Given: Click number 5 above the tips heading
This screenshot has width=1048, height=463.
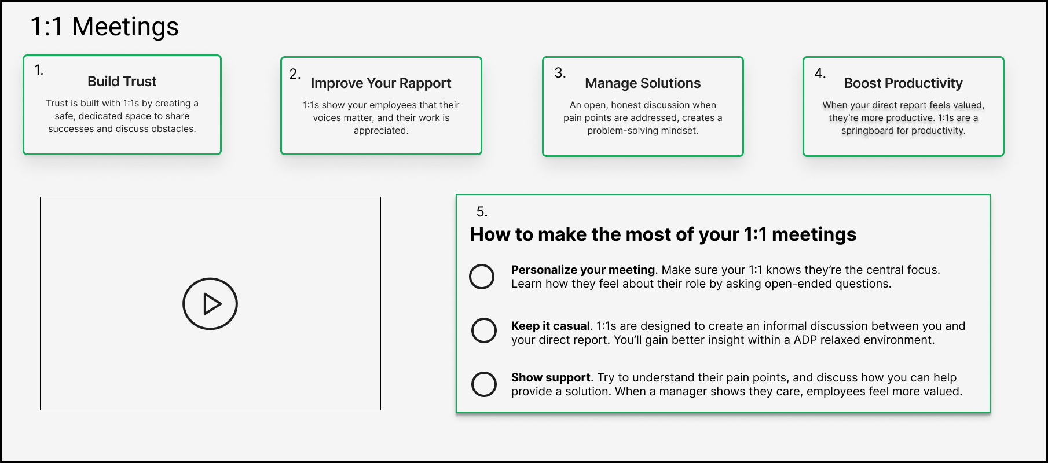Looking at the screenshot, I should [482, 212].
